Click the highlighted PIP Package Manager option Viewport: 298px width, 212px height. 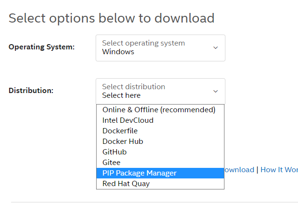pyautogui.click(x=139, y=173)
